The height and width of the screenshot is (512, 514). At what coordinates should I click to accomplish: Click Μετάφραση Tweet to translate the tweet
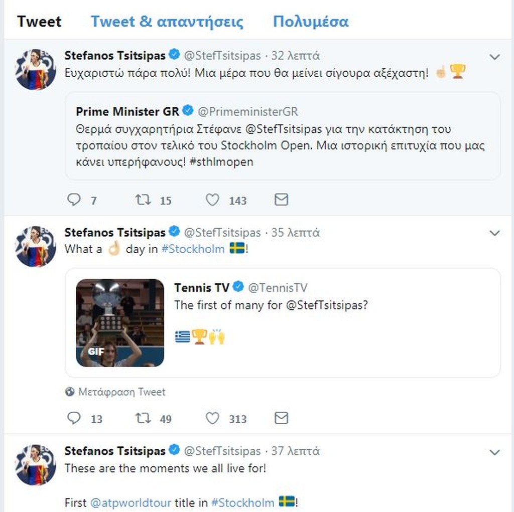(121, 392)
